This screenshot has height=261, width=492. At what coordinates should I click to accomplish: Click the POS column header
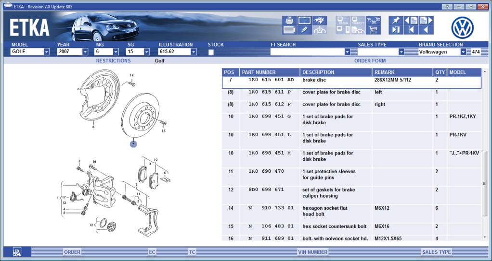tap(230, 72)
